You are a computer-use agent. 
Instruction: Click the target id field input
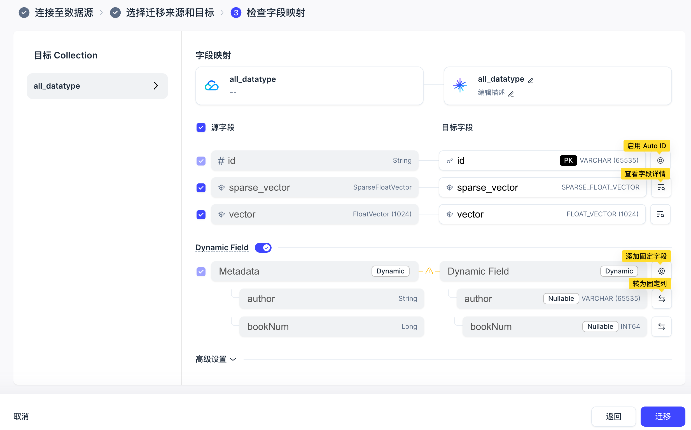pos(542,161)
